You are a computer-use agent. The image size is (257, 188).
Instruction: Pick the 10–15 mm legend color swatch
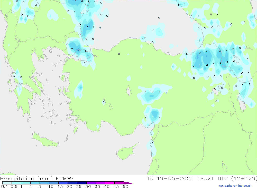54,183
